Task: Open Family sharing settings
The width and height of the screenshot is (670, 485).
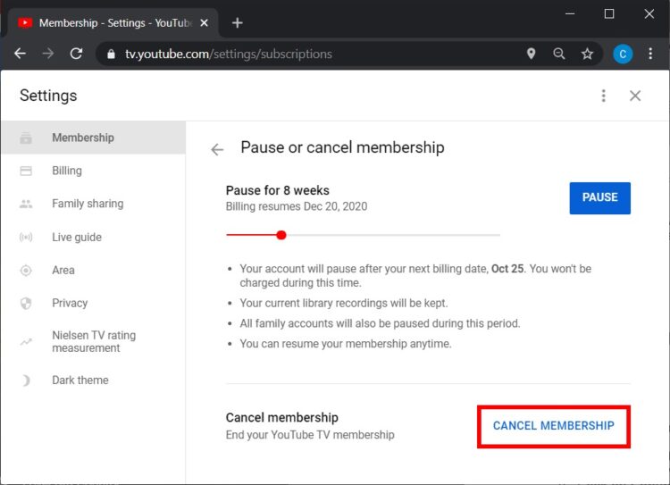Action: coord(94,204)
